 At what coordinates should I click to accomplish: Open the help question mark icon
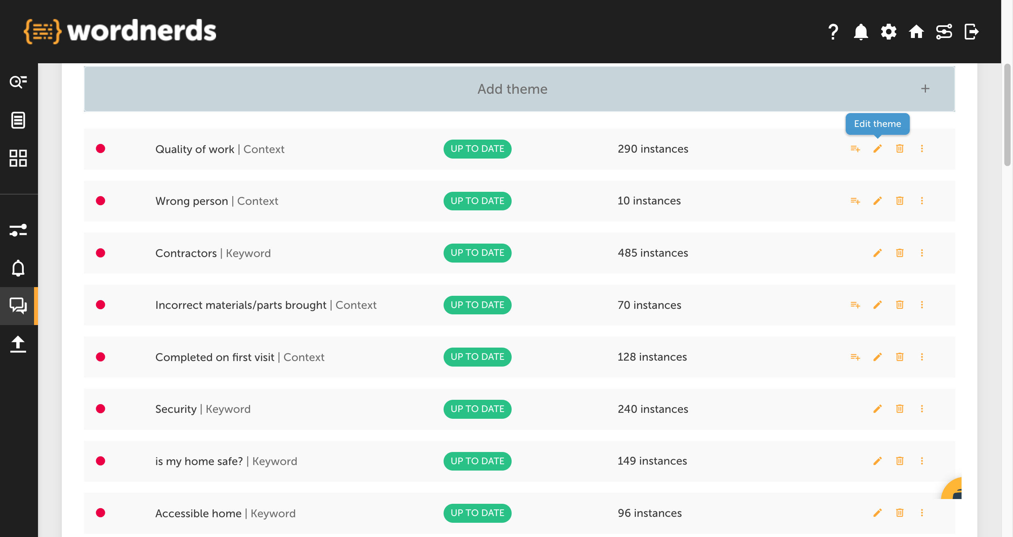pos(833,32)
